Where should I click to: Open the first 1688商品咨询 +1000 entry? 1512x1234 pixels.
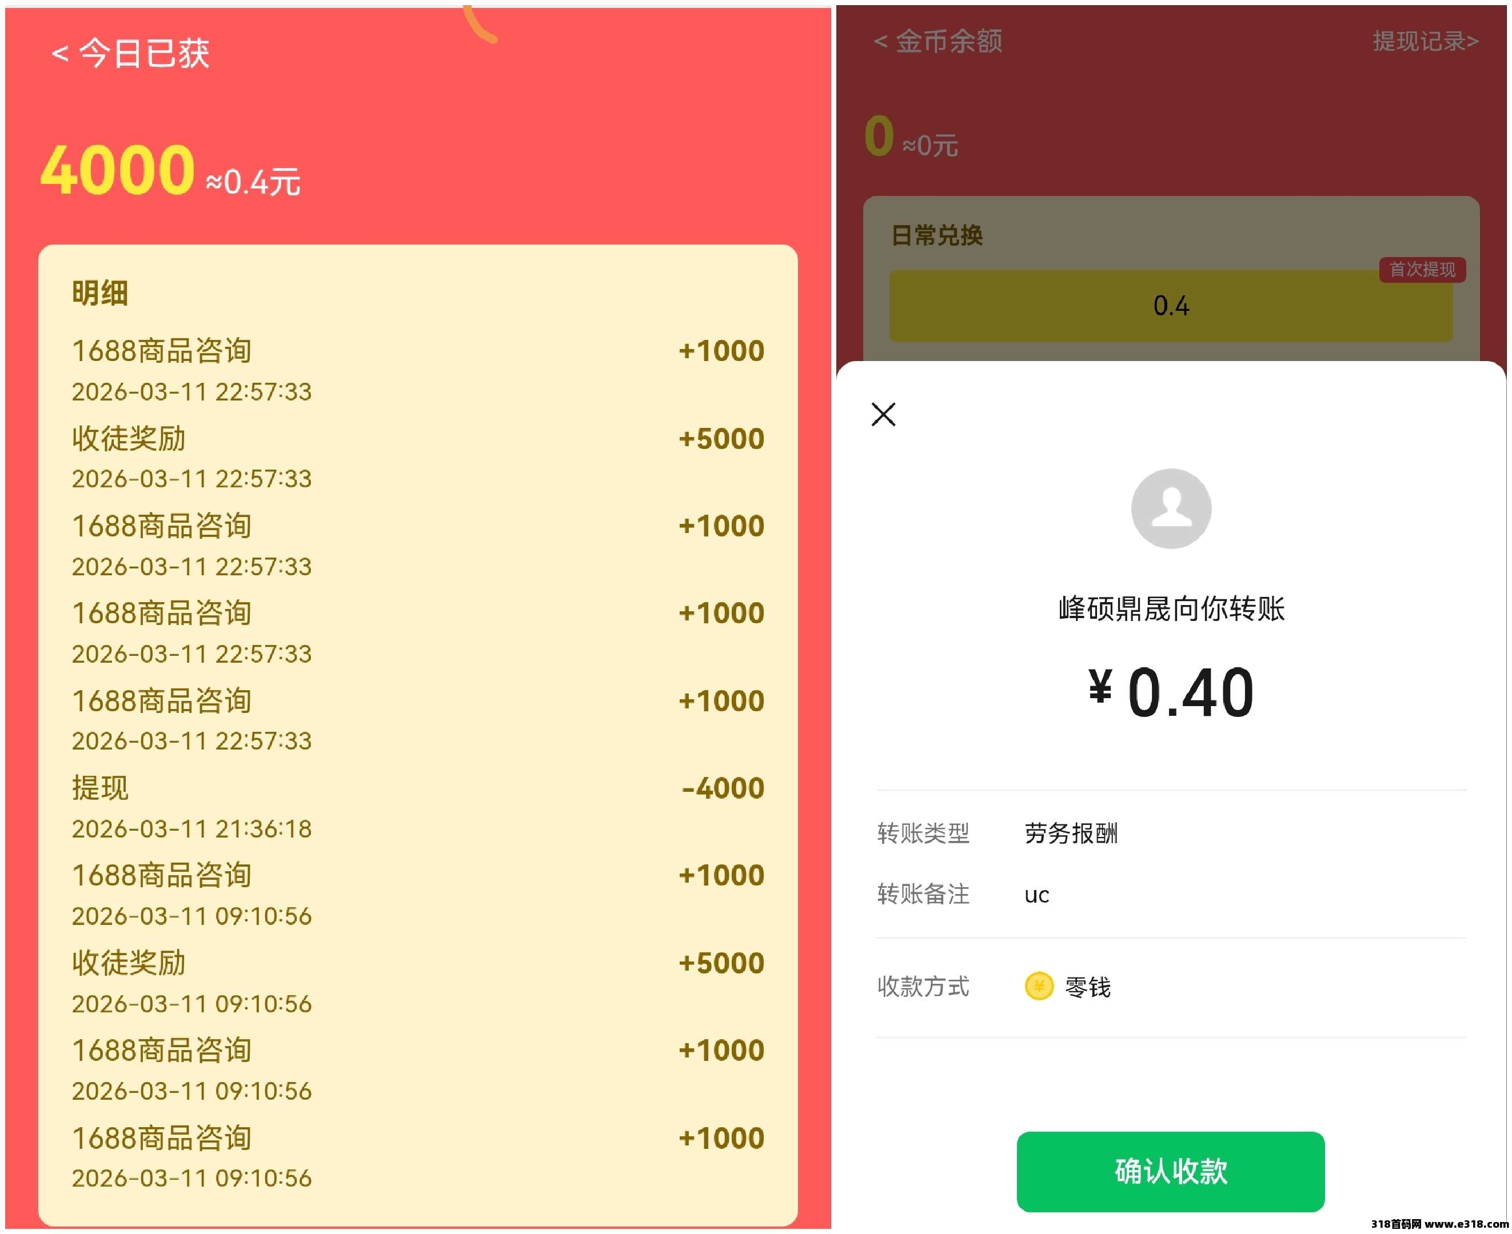(417, 370)
